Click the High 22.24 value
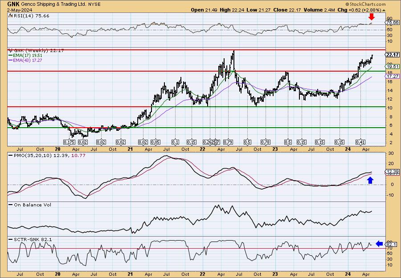401x278 pixels. point(232,10)
